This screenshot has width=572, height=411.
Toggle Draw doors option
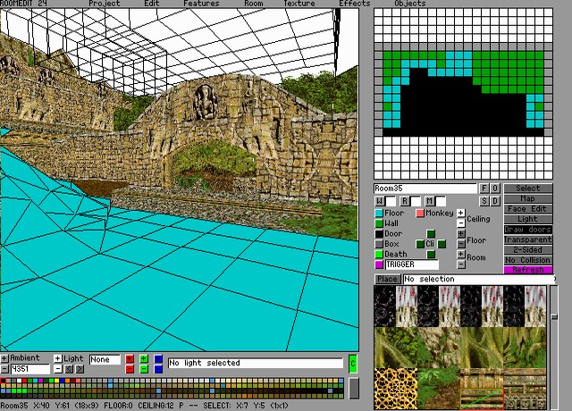[x=528, y=230]
